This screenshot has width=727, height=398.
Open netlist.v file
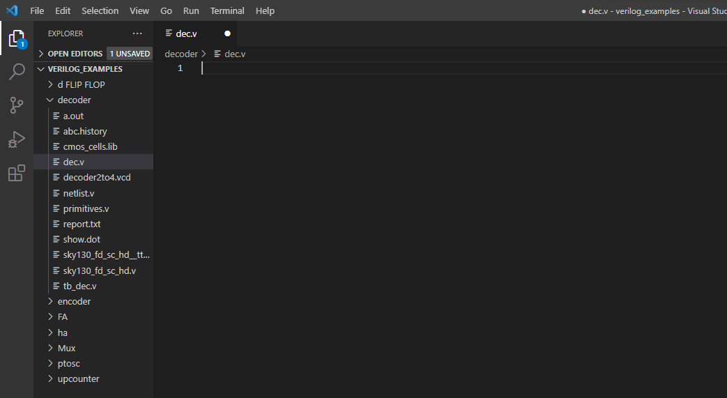point(79,193)
